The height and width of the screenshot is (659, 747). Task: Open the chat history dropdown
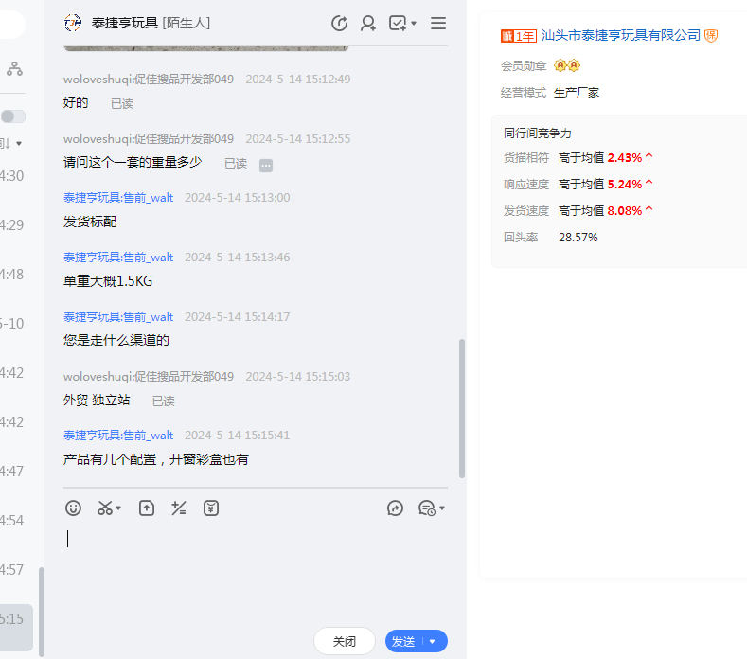[432, 508]
